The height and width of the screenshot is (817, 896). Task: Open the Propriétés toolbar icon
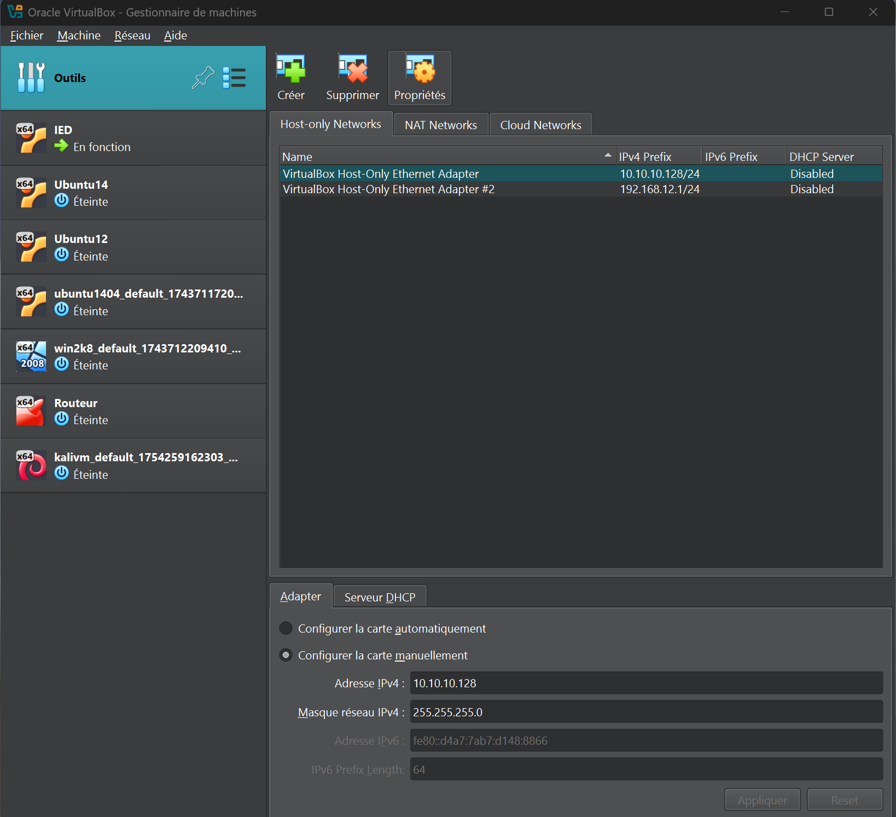[x=420, y=69]
